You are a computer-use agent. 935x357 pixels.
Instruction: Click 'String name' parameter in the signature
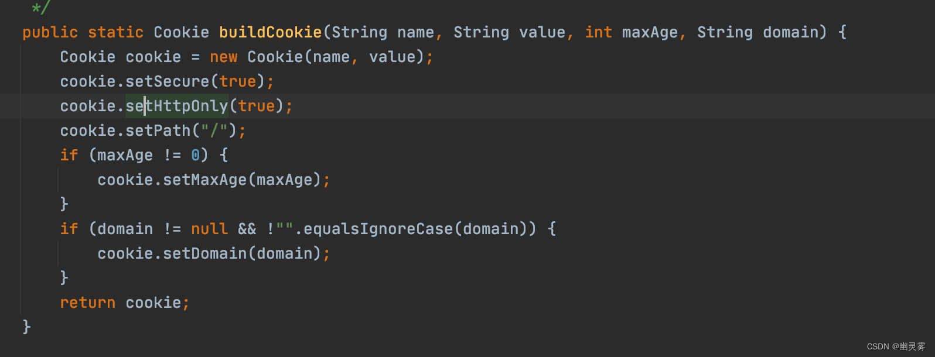[x=383, y=32]
